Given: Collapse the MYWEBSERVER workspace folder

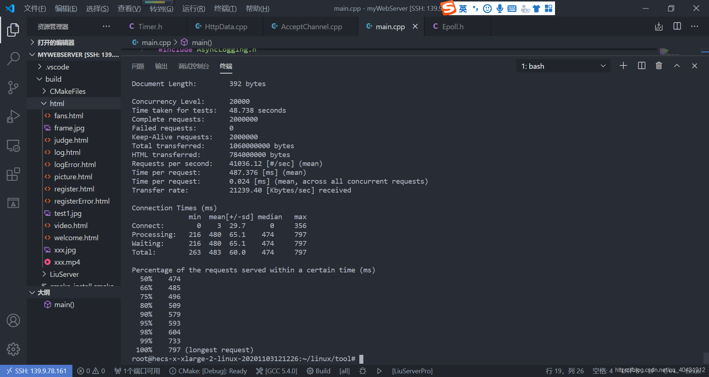Looking at the screenshot, I should [74, 55].
